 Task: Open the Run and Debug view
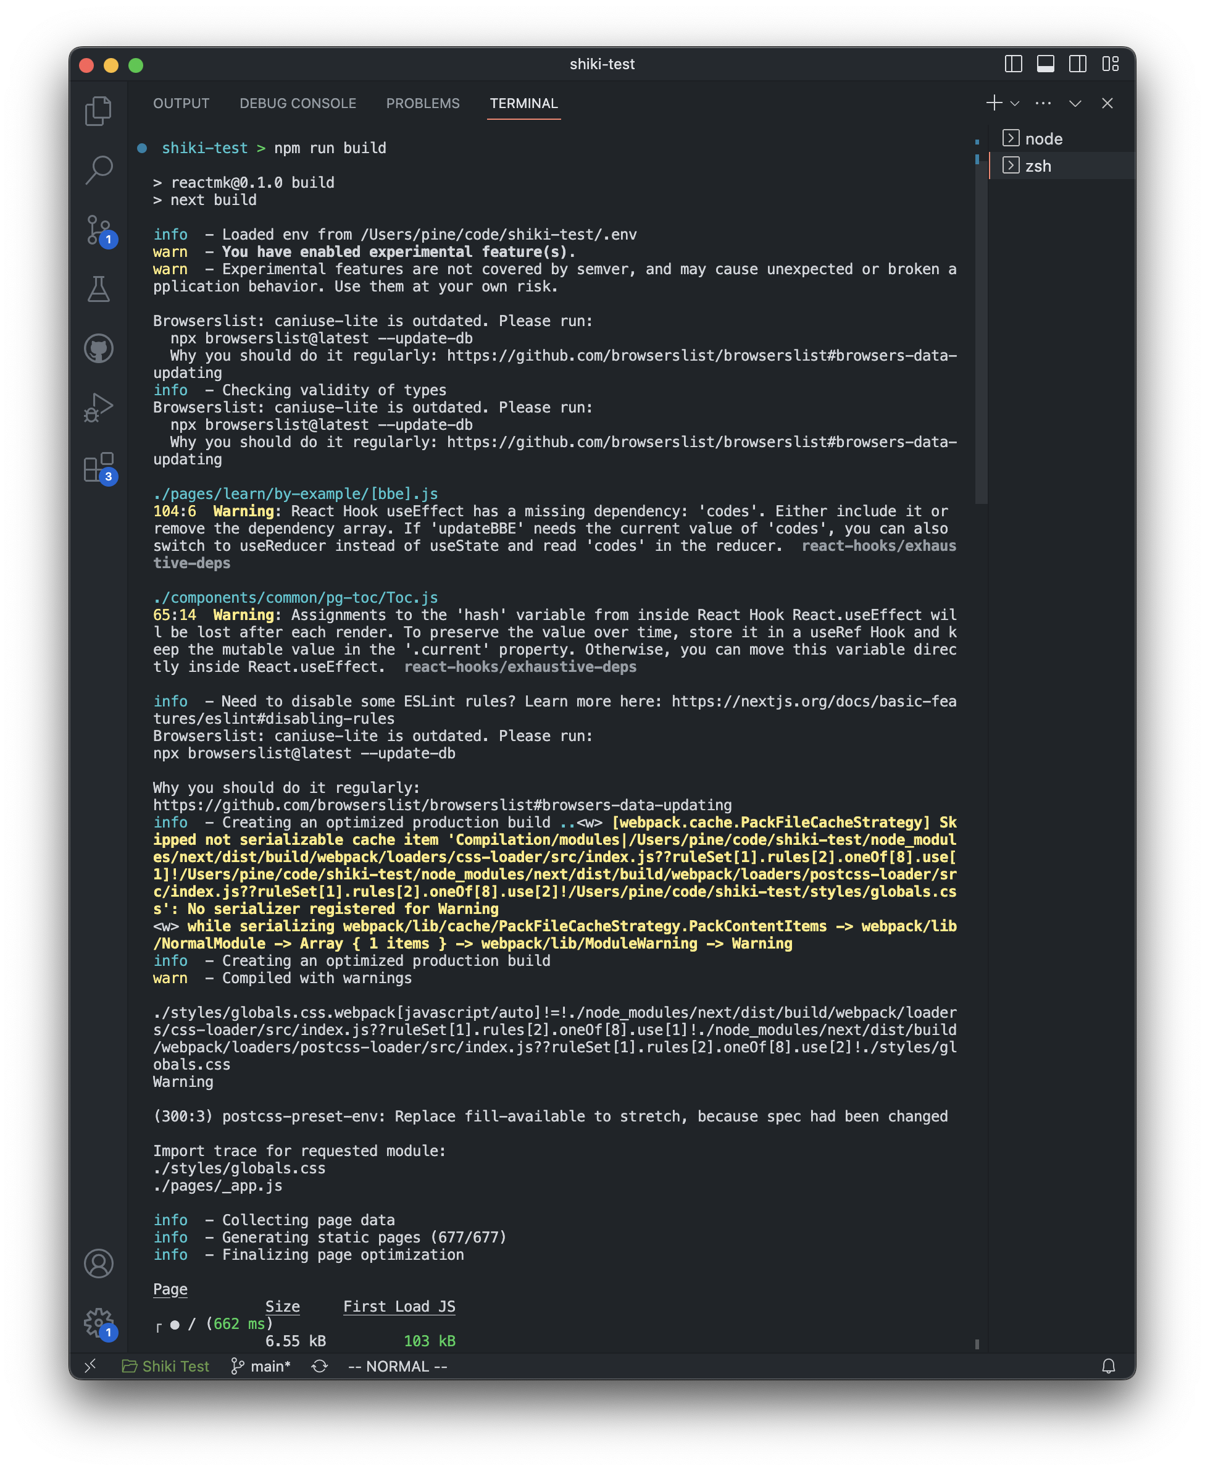(x=98, y=407)
